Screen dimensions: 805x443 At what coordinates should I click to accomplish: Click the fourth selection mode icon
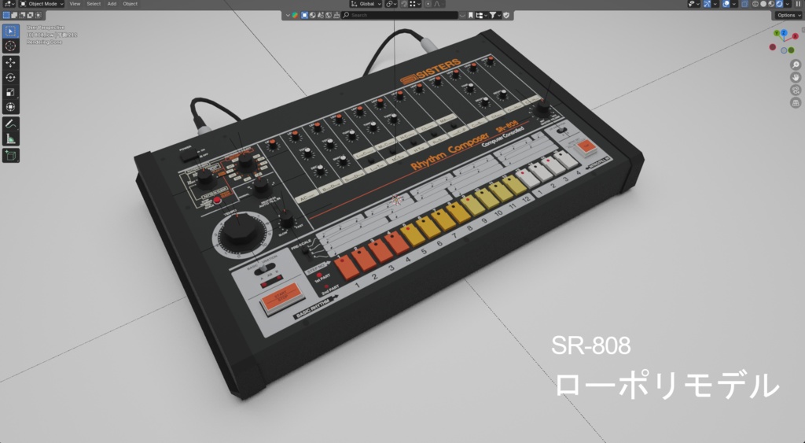click(31, 15)
